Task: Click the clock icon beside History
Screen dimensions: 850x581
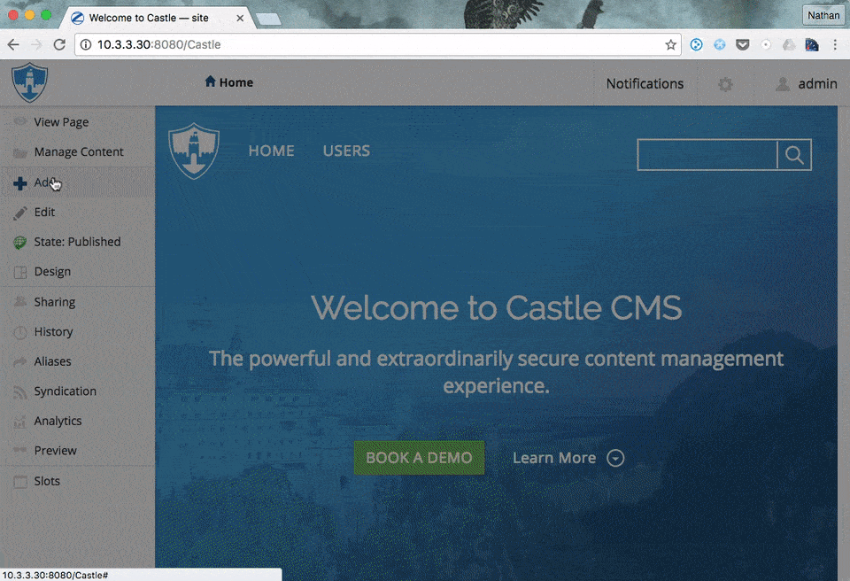Action: point(20,332)
